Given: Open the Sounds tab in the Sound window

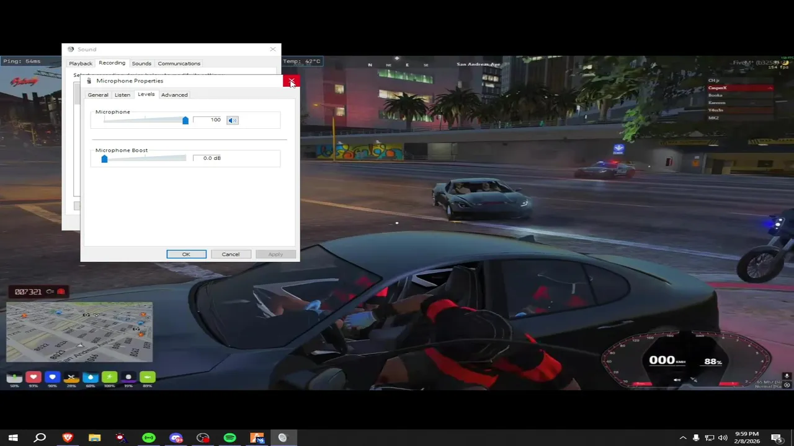Looking at the screenshot, I should point(141,63).
